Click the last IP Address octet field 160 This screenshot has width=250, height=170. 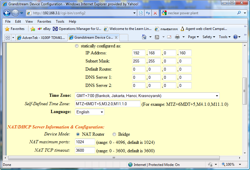(185, 53)
